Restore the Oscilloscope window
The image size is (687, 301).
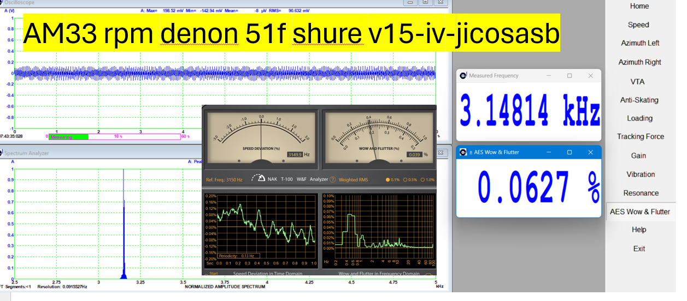click(x=425, y=2)
